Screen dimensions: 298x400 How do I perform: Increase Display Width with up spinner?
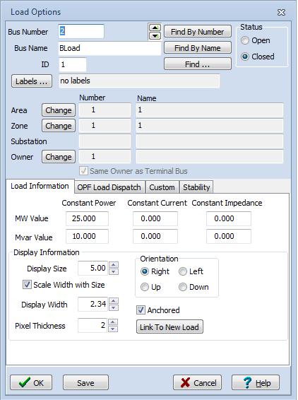[114, 301]
